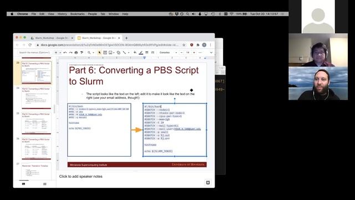Viewport: 355px width, 200px height.
Task: Click the browser Back arrow
Action: [x=18, y=45]
